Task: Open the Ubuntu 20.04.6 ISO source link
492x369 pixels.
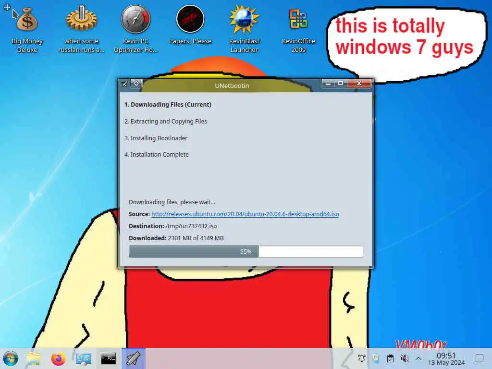Action: point(245,214)
